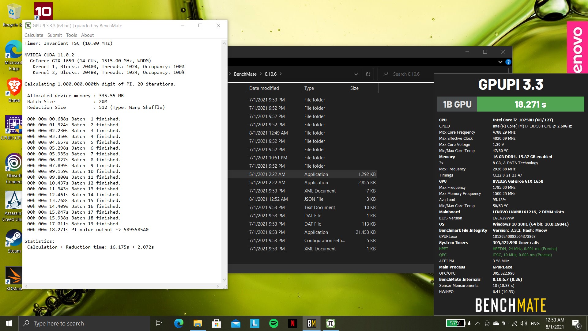Sort by the Date modified column
The width and height of the screenshot is (588, 331).
[274, 88]
